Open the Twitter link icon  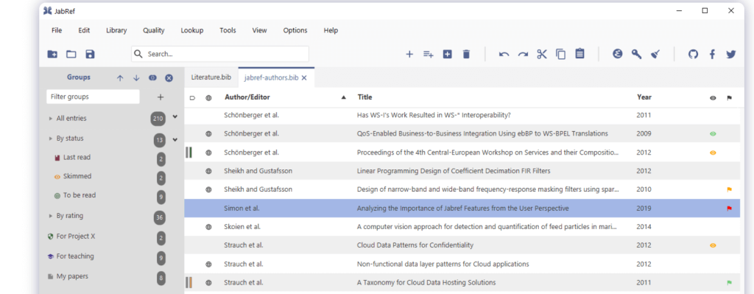click(731, 55)
